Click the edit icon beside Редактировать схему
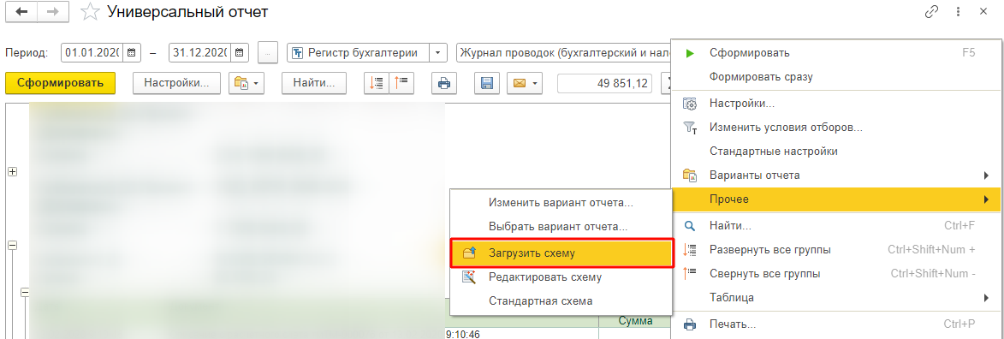This screenshot has height=339, width=1004. tap(469, 277)
